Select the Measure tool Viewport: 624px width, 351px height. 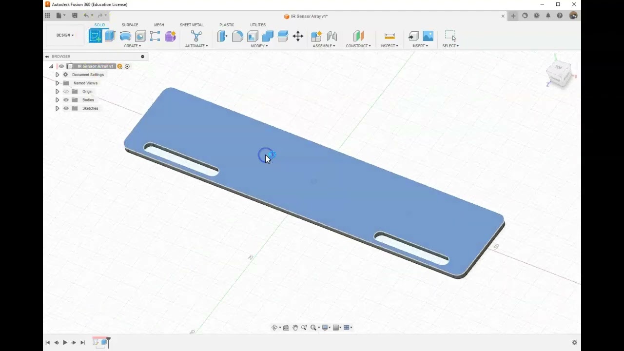[390, 36]
